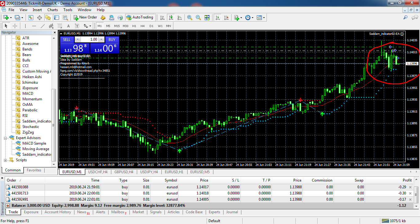Select the trendline drawing tool

click(x=43, y=26)
